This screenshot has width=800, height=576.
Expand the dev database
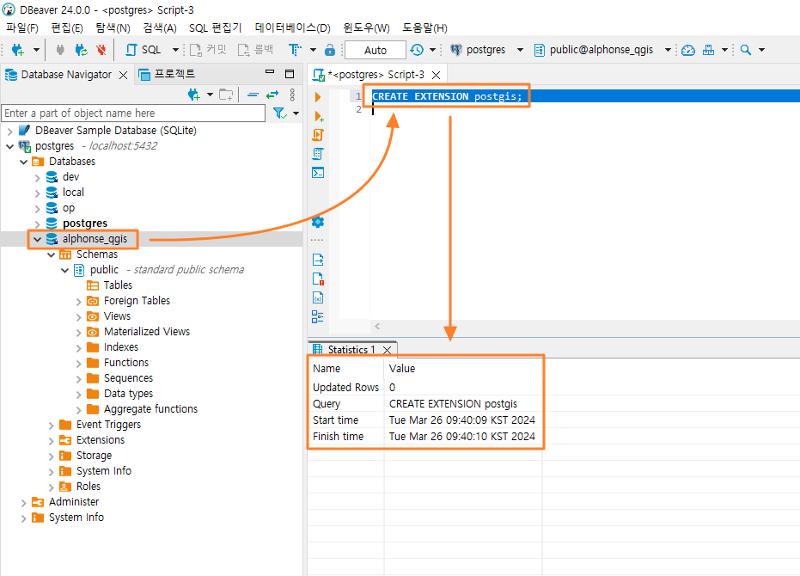pyautogui.click(x=37, y=178)
